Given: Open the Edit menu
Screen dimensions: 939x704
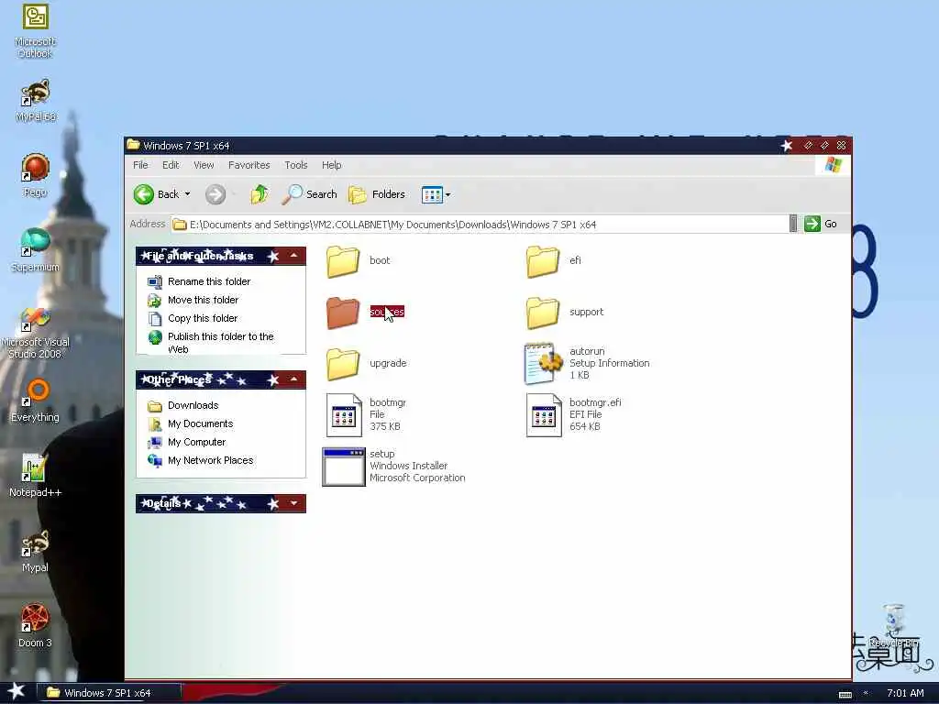Looking at the screenshot, I should pyautogui.click(x=171, y=165).
